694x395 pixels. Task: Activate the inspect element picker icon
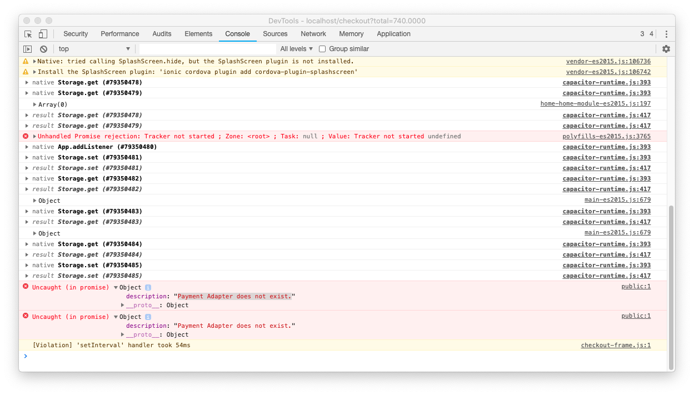click(28, 34)
